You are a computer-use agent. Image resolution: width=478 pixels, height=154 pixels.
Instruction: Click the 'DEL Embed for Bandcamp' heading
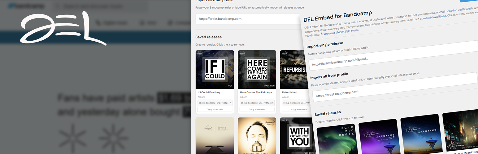pyautogui.click(x=337, y=16)
